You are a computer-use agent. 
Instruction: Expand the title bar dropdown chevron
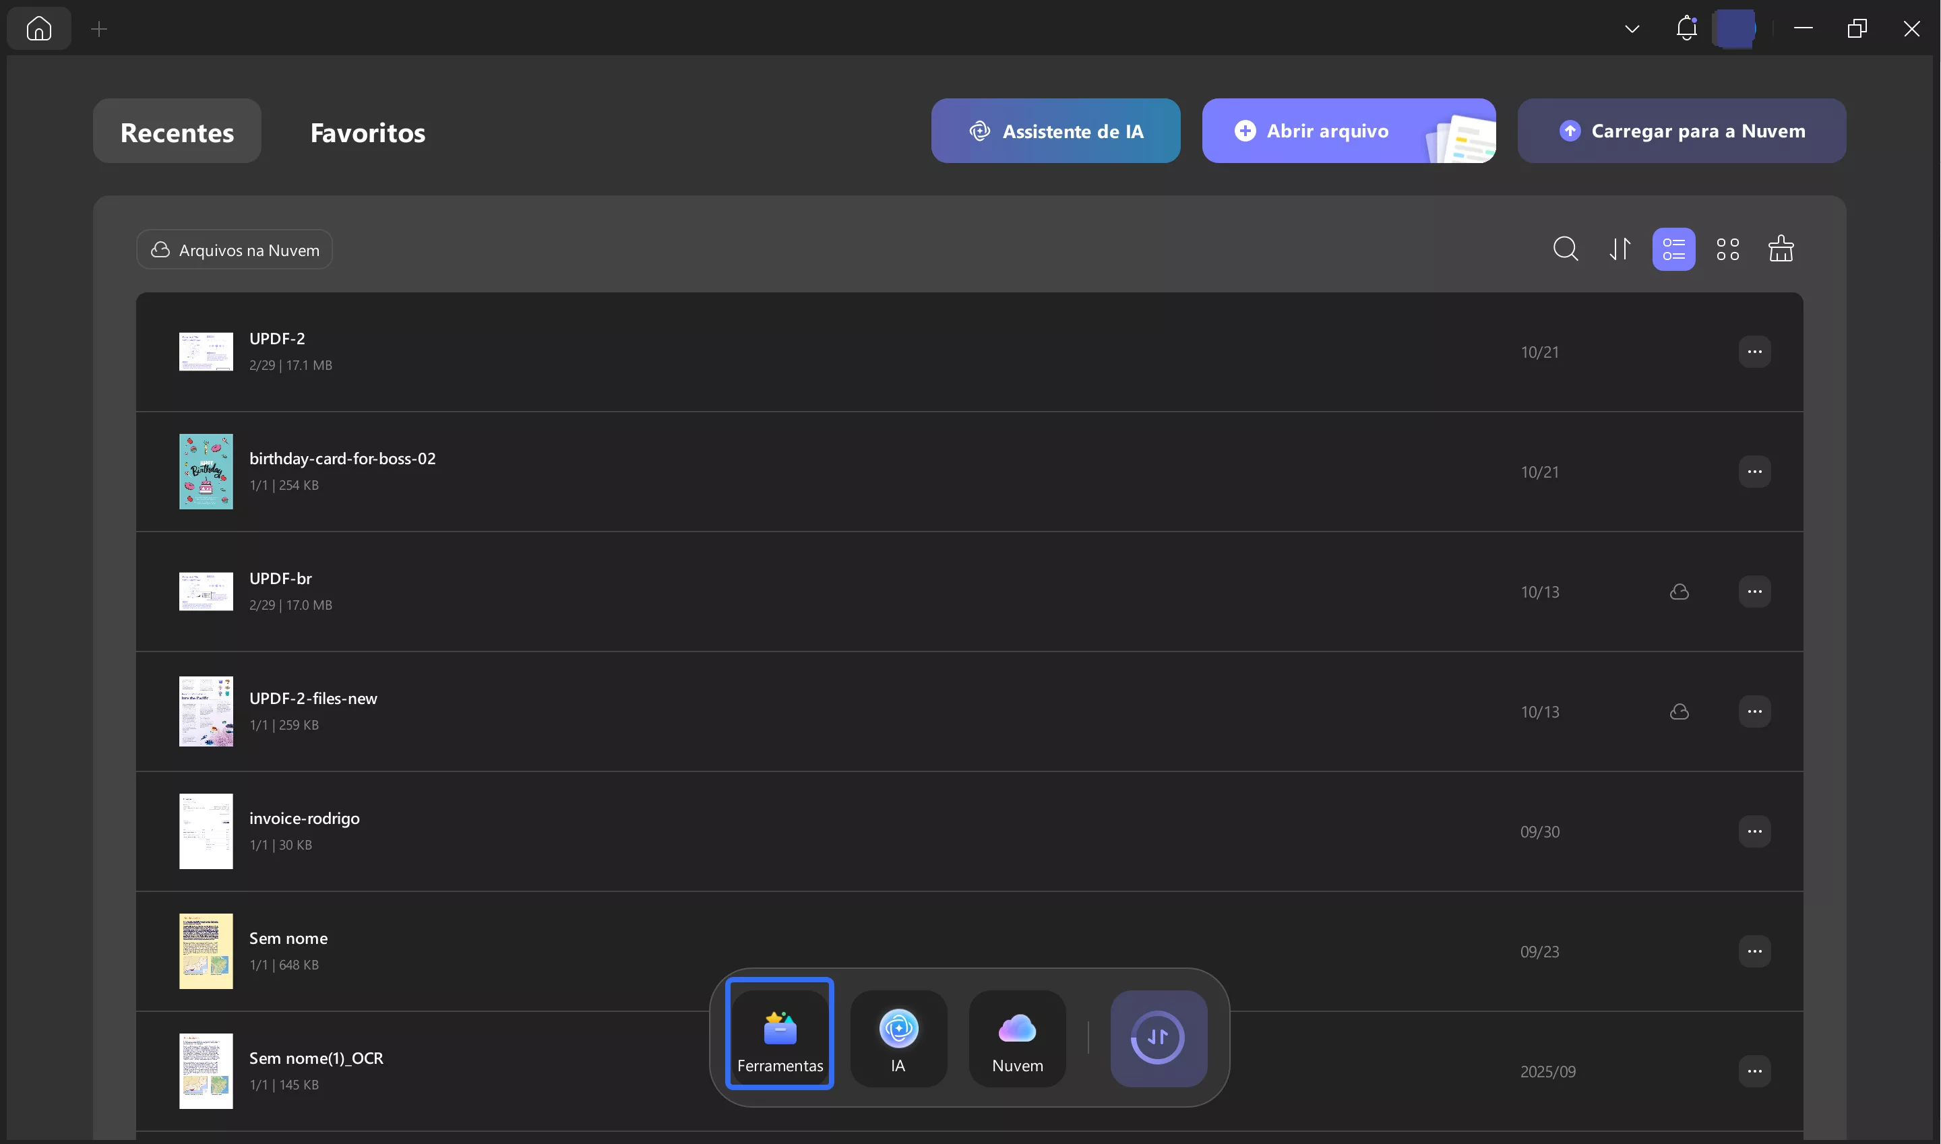click(1632, 29)
